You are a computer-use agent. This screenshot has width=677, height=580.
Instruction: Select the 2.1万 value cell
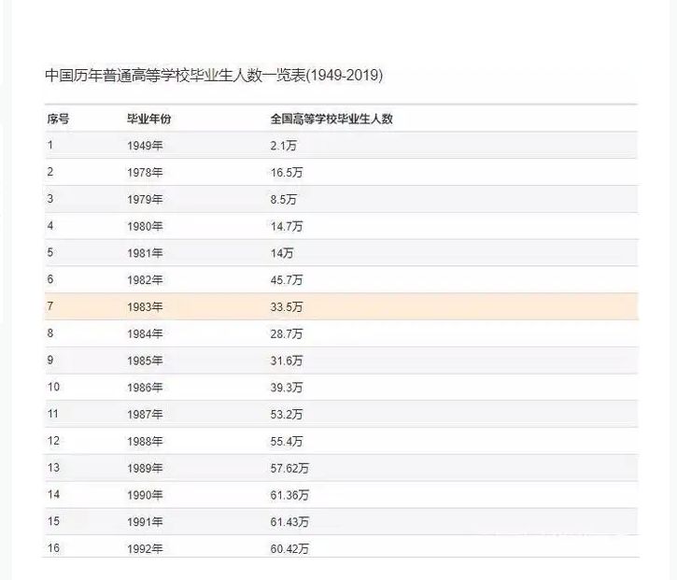tap(283, 146)
